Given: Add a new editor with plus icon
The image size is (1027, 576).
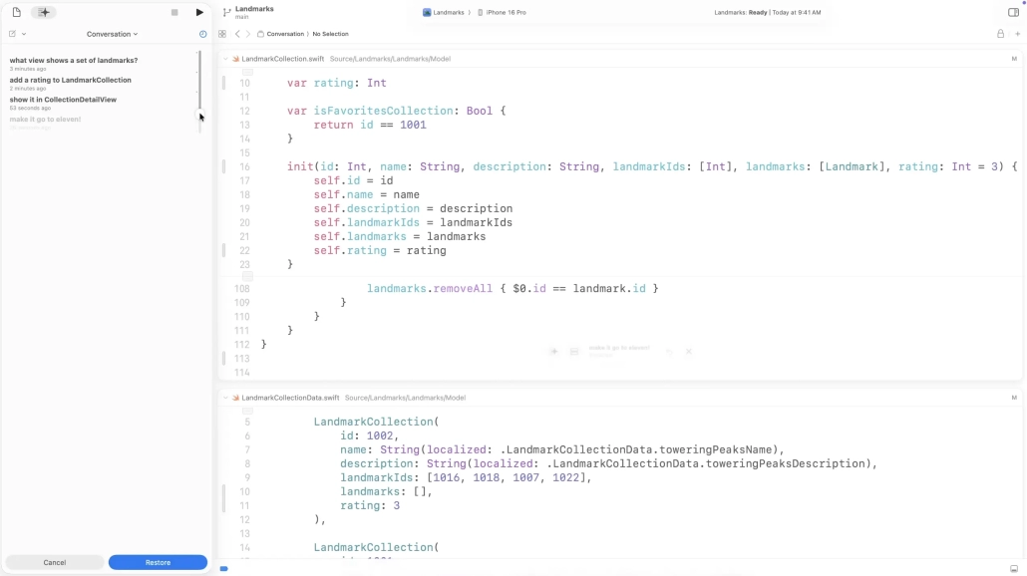Looking at the screenshot, I should (1017, 34).
